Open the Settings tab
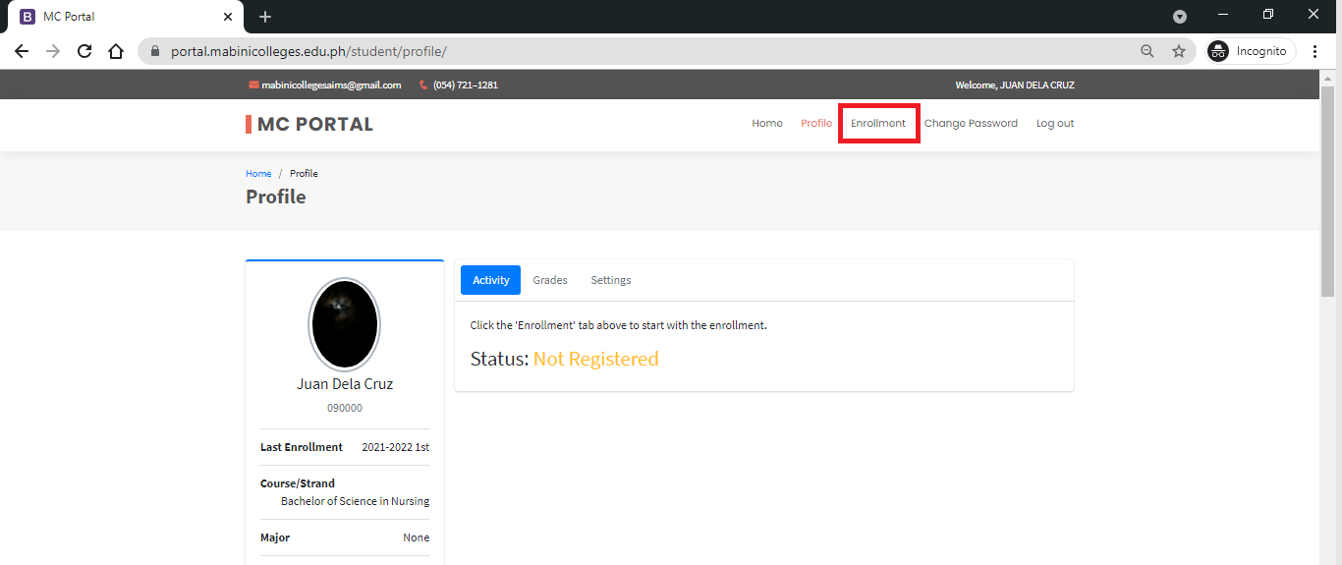Viewport: 1342px width, 565px height. tap(611, 280)
